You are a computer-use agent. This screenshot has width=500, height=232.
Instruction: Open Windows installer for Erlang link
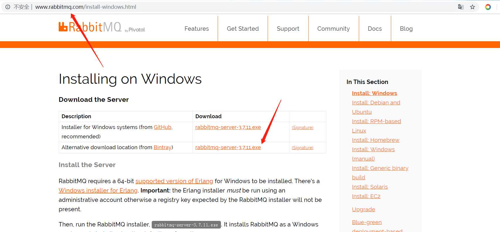[98, 190]
